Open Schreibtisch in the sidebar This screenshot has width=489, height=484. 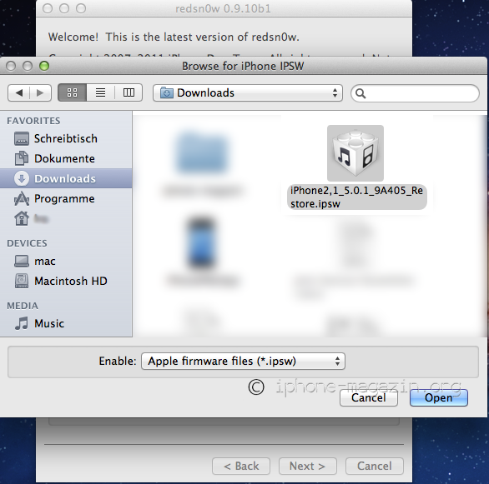click(66, 138)
